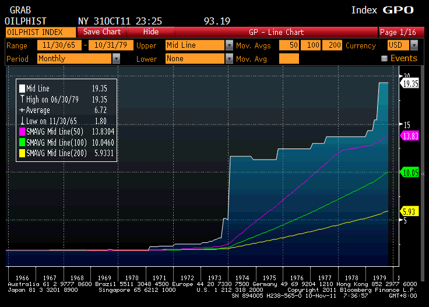Open the Lower None dropdown
Image resolution: width=429 pixels, height=307 pixels.
(x=229, y=58)
